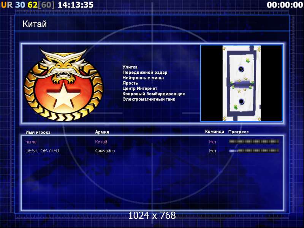Screen dimensions: 304x228
Task: Click player start position 1 on map
Action: (x=241, y=69)
